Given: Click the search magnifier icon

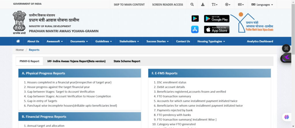Looking at the screenshot, I should [192, 5].
